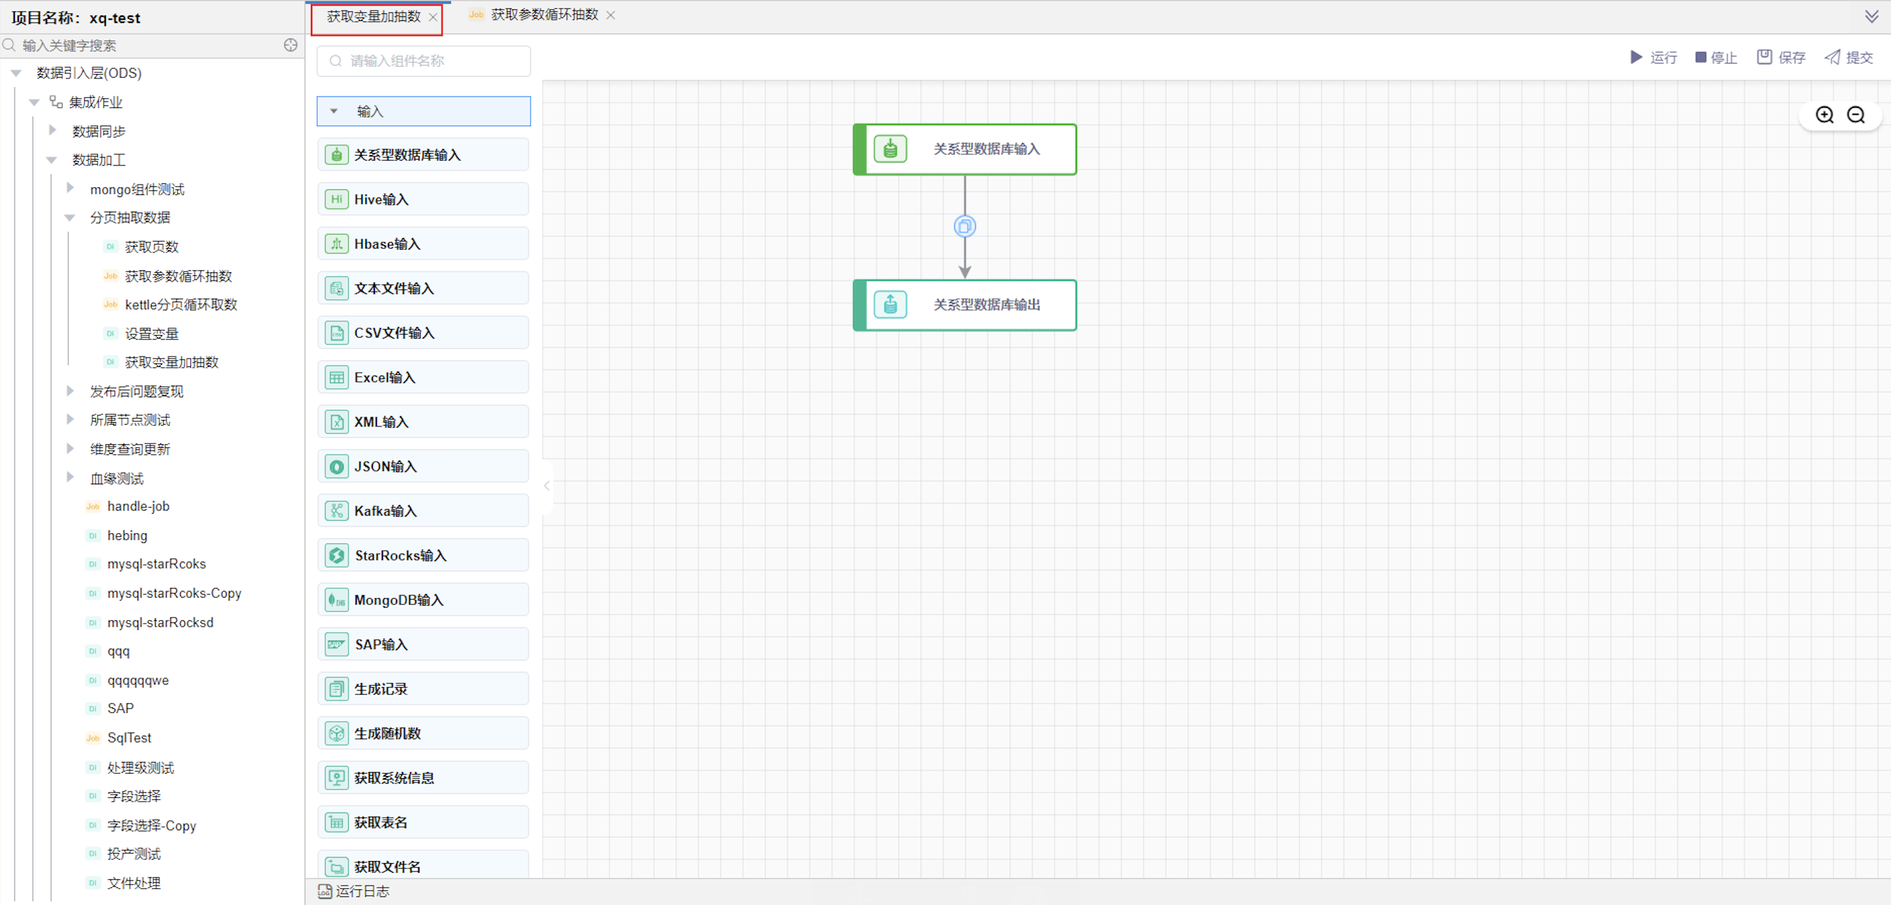Close the 获取变量加抽数 tab
The image size is (1891, 905).
[x=433, y=17]
